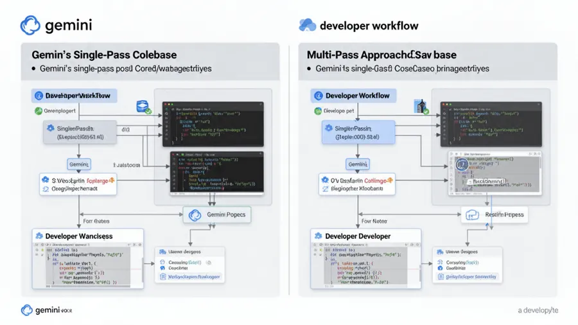Viewport: 578px width, 325px height.
Task: Click the small 'Gemini' node in Multi-Pass panel
Action: click(x=358, y=164)
